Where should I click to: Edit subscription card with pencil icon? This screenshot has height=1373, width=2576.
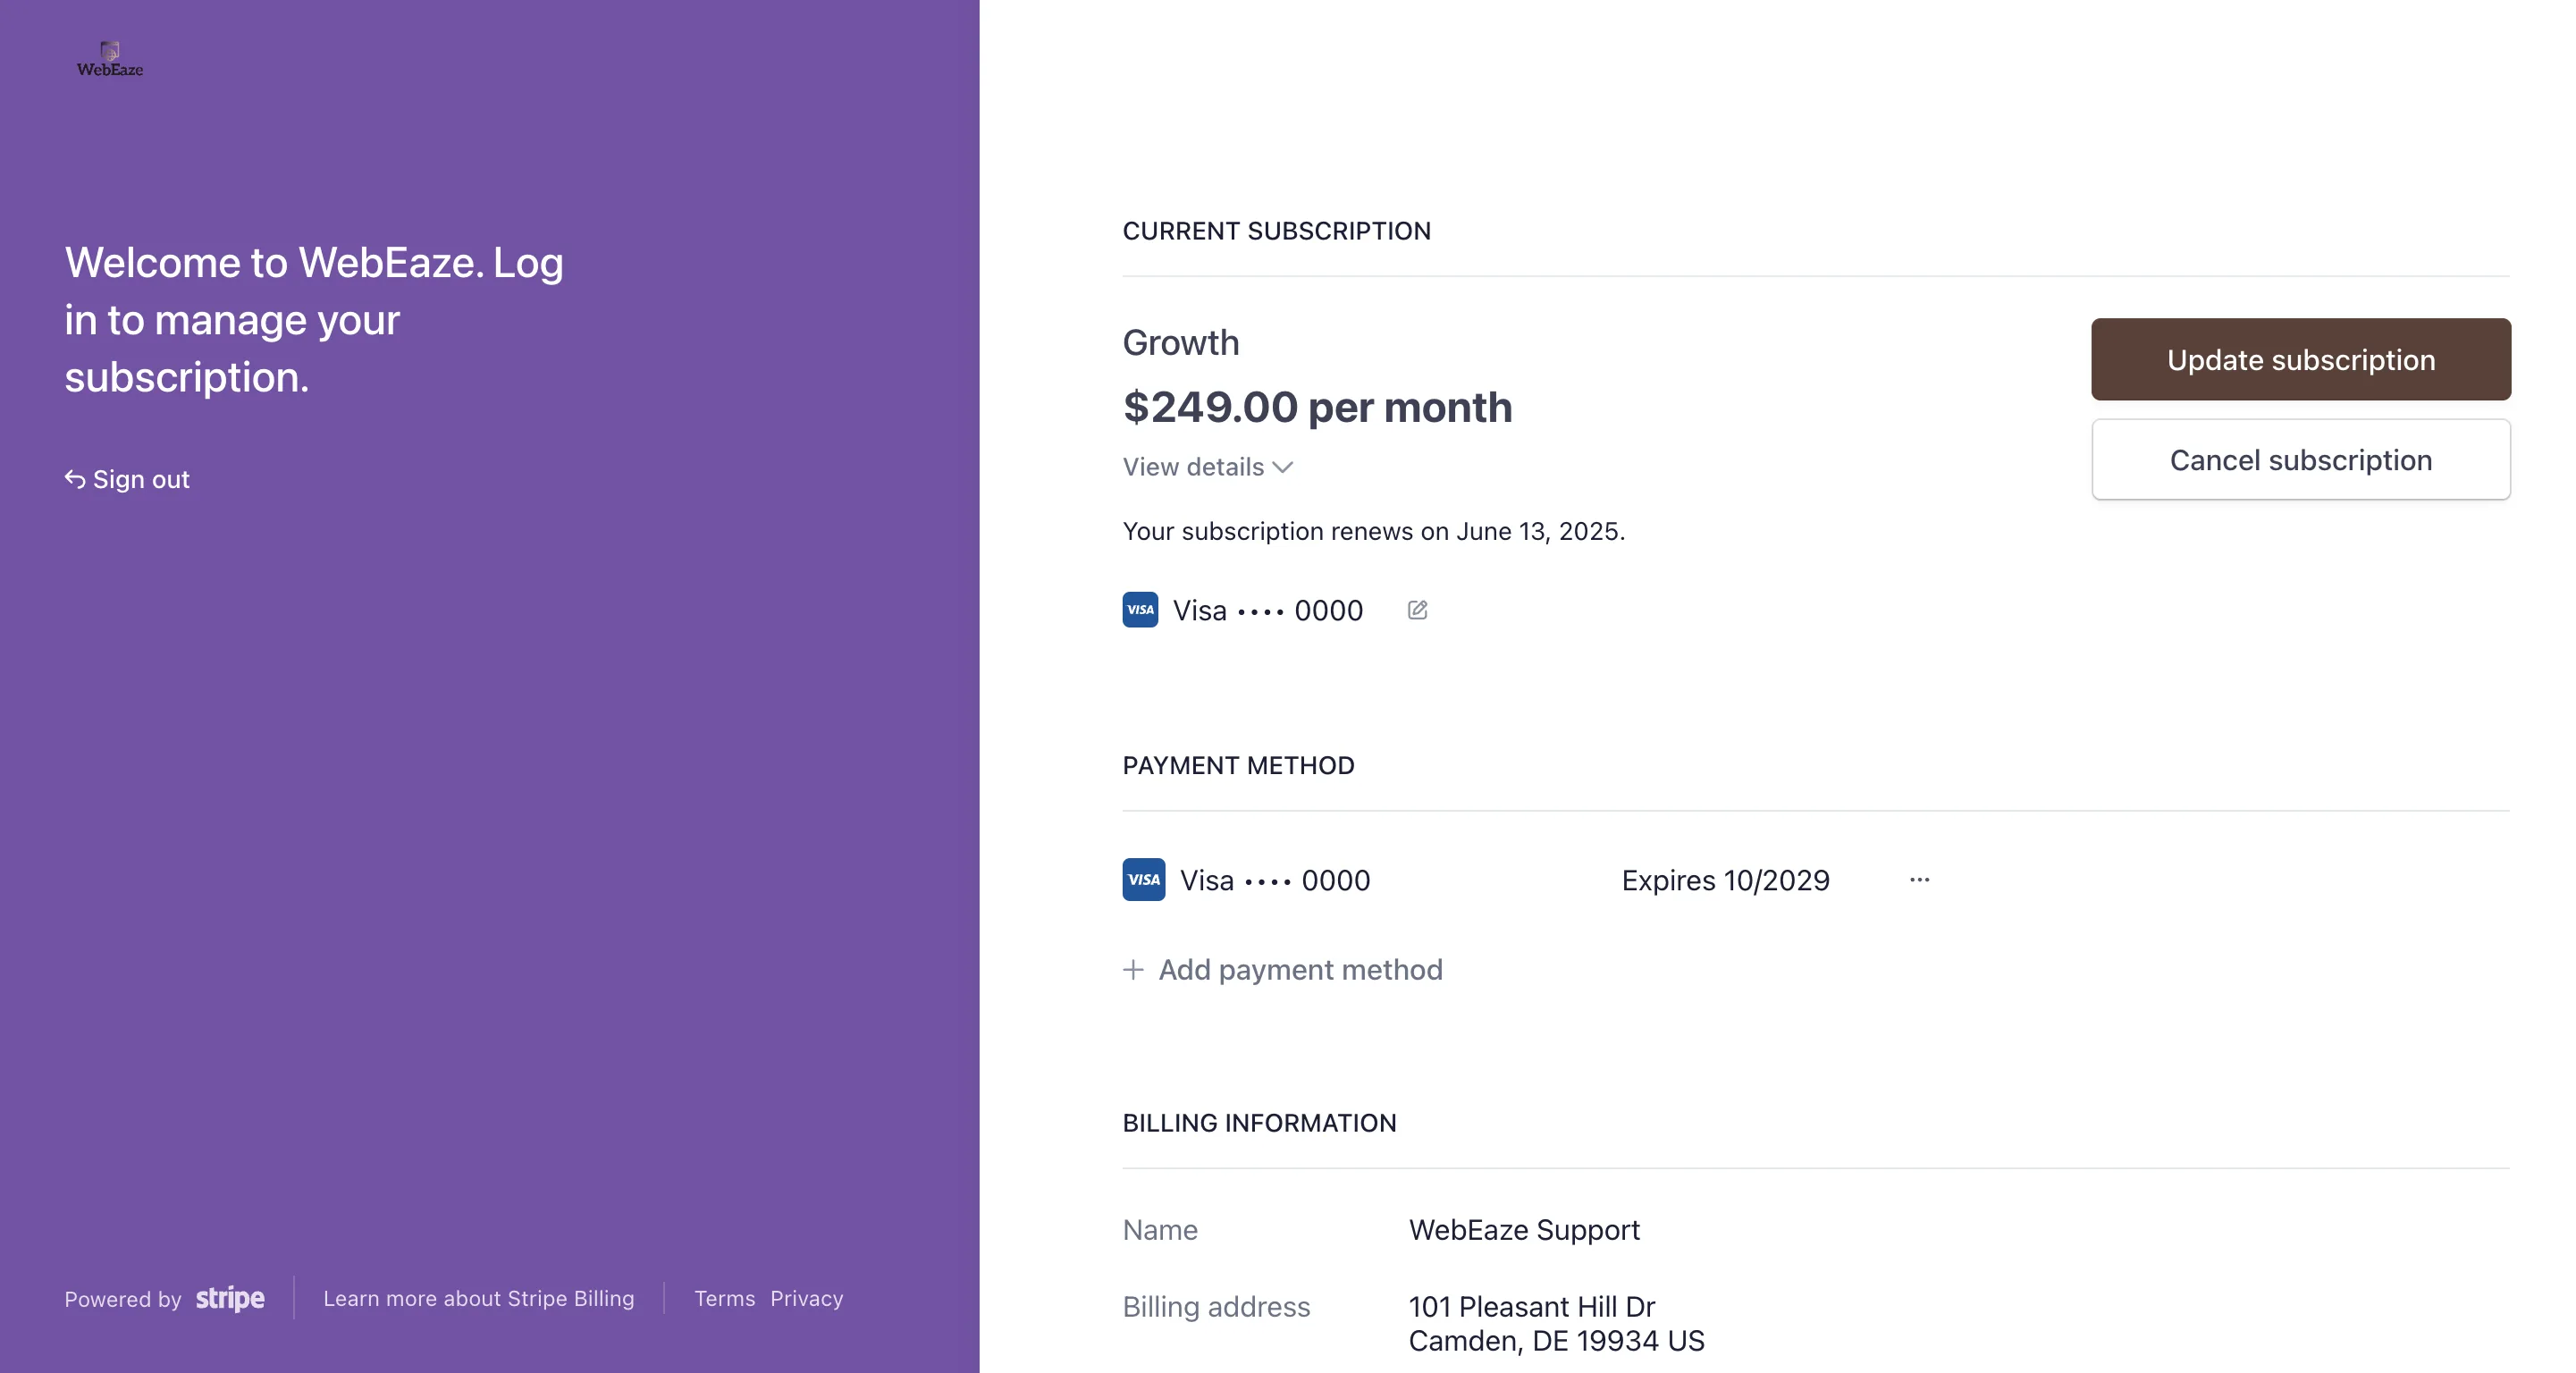click(1417, 610)
